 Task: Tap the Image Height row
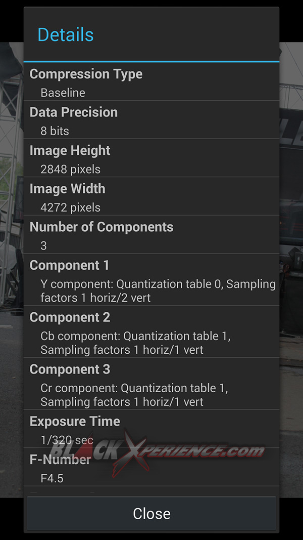click(x=70, y=150)
